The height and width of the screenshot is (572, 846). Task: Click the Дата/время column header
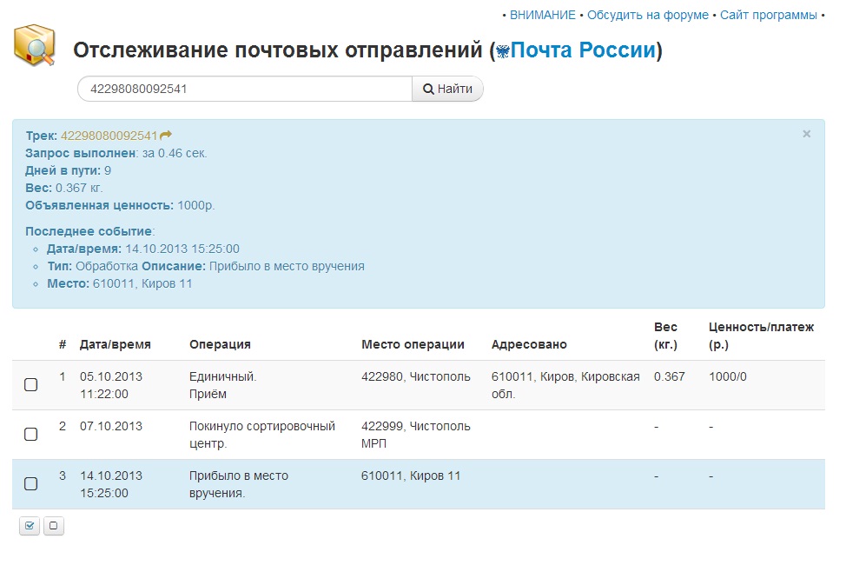115,344
